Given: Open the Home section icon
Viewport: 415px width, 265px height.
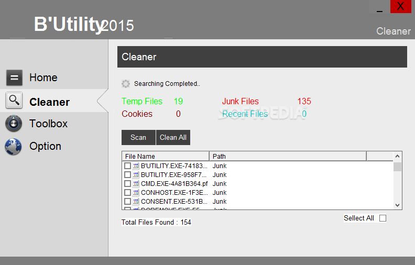Looking at the screenshot, I should click(14, 78).
